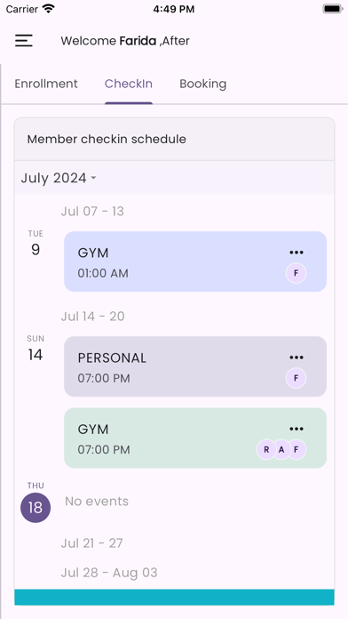This screenshot has width=348, height=619.
Task: Open the PERSONAL 07:00 PM event card
Action: [195, 366]
